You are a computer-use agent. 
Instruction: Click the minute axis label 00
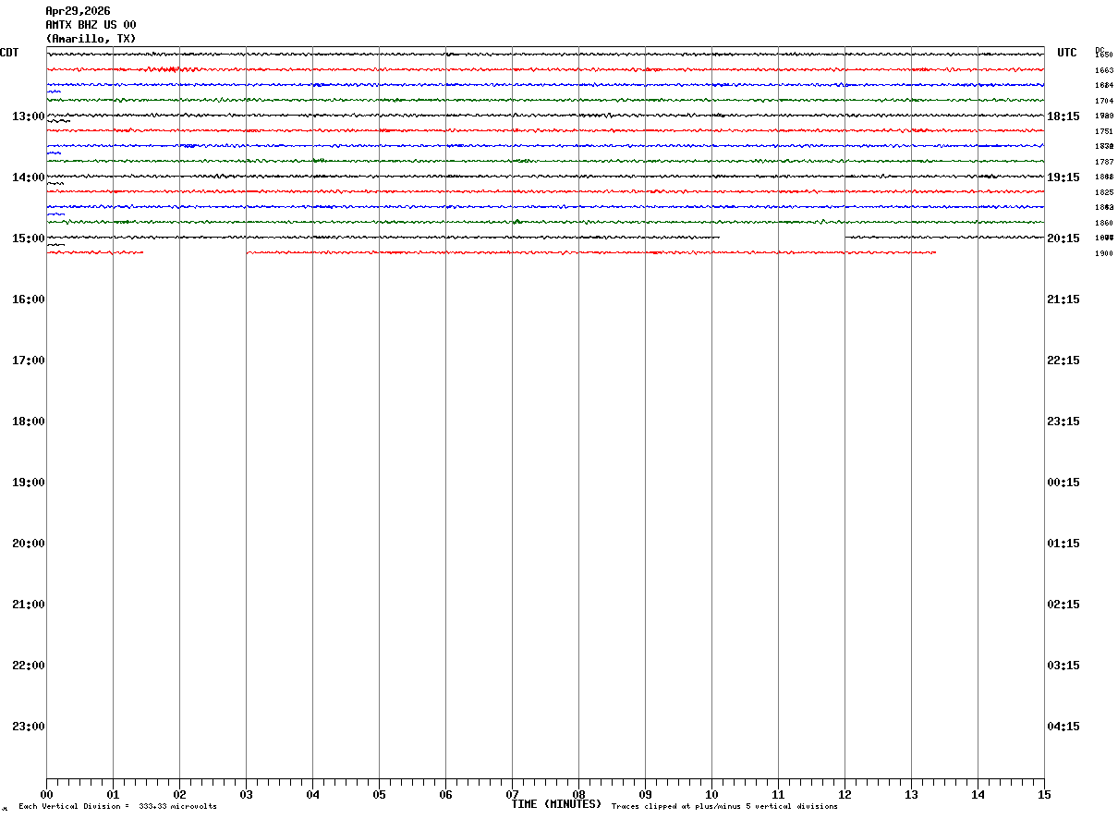coord(46,795)
